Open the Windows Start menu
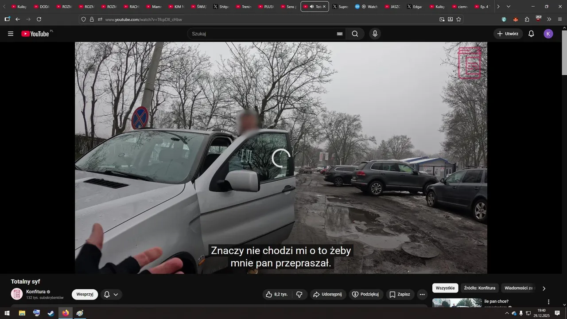 7,313
